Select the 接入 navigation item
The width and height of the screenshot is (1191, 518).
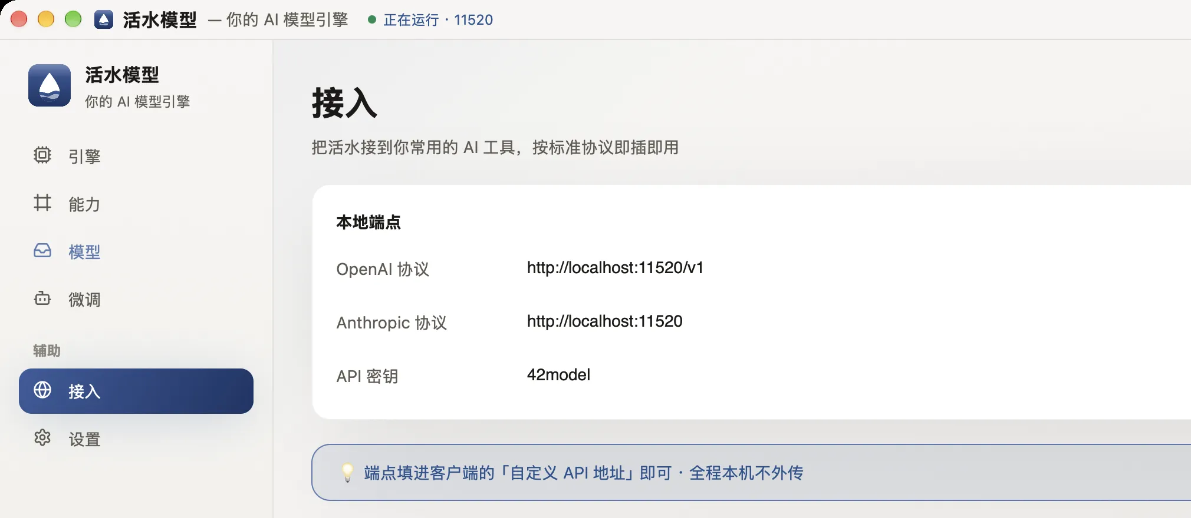pos(136,391)
